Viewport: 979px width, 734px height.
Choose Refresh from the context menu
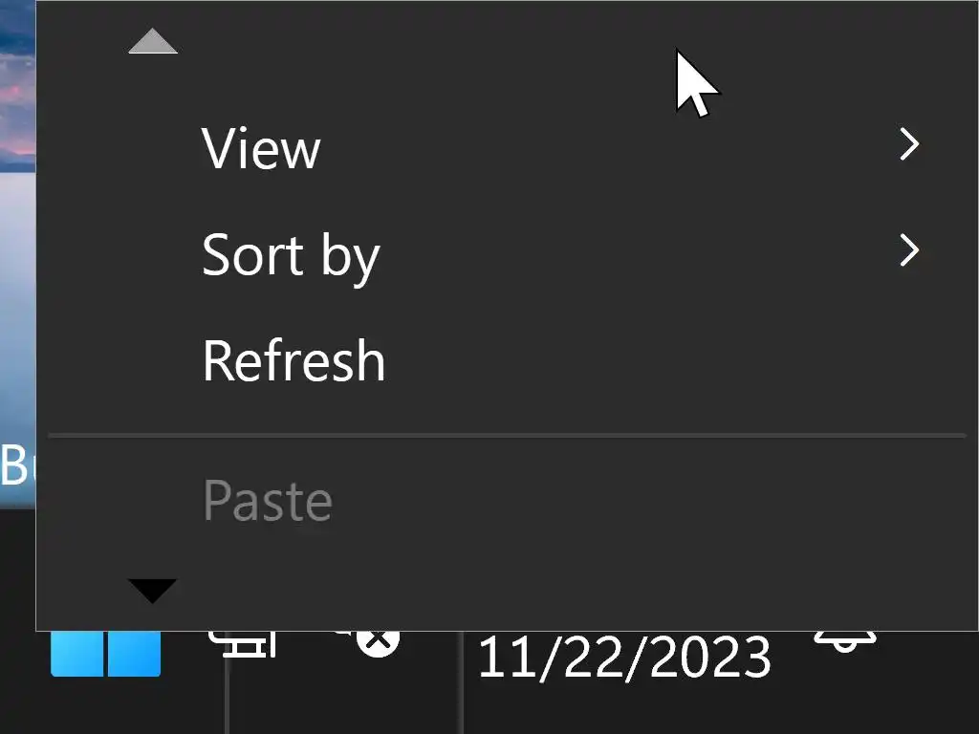tap(294, 361)
